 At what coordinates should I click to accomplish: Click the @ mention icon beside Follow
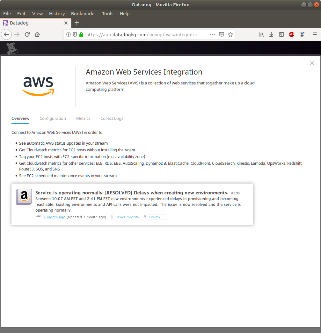coord(145,217)
